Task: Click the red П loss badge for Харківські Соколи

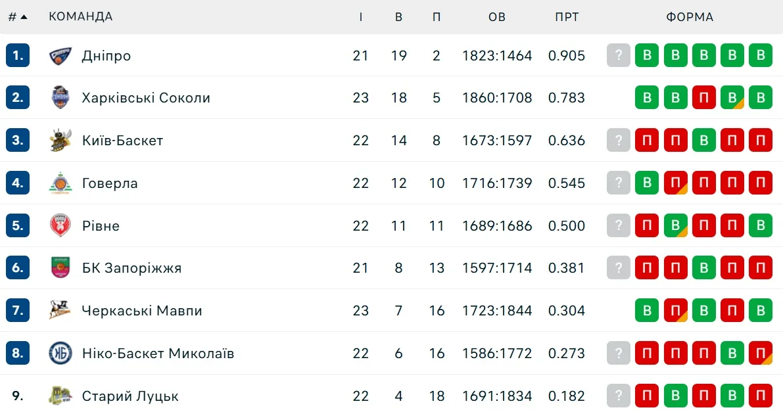Action: coord(703,98)
